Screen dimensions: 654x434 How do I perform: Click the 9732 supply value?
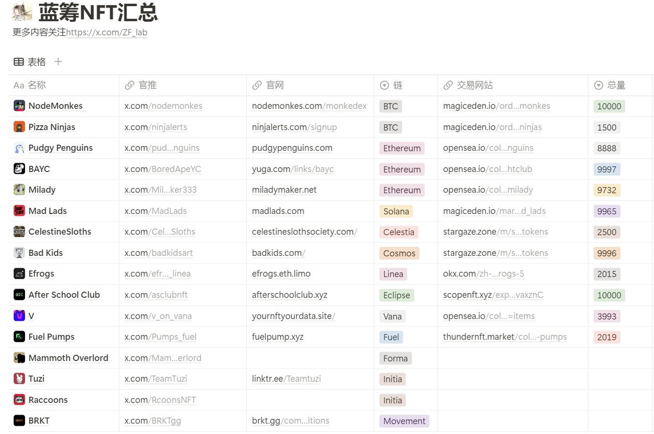(x=607, y=190)
